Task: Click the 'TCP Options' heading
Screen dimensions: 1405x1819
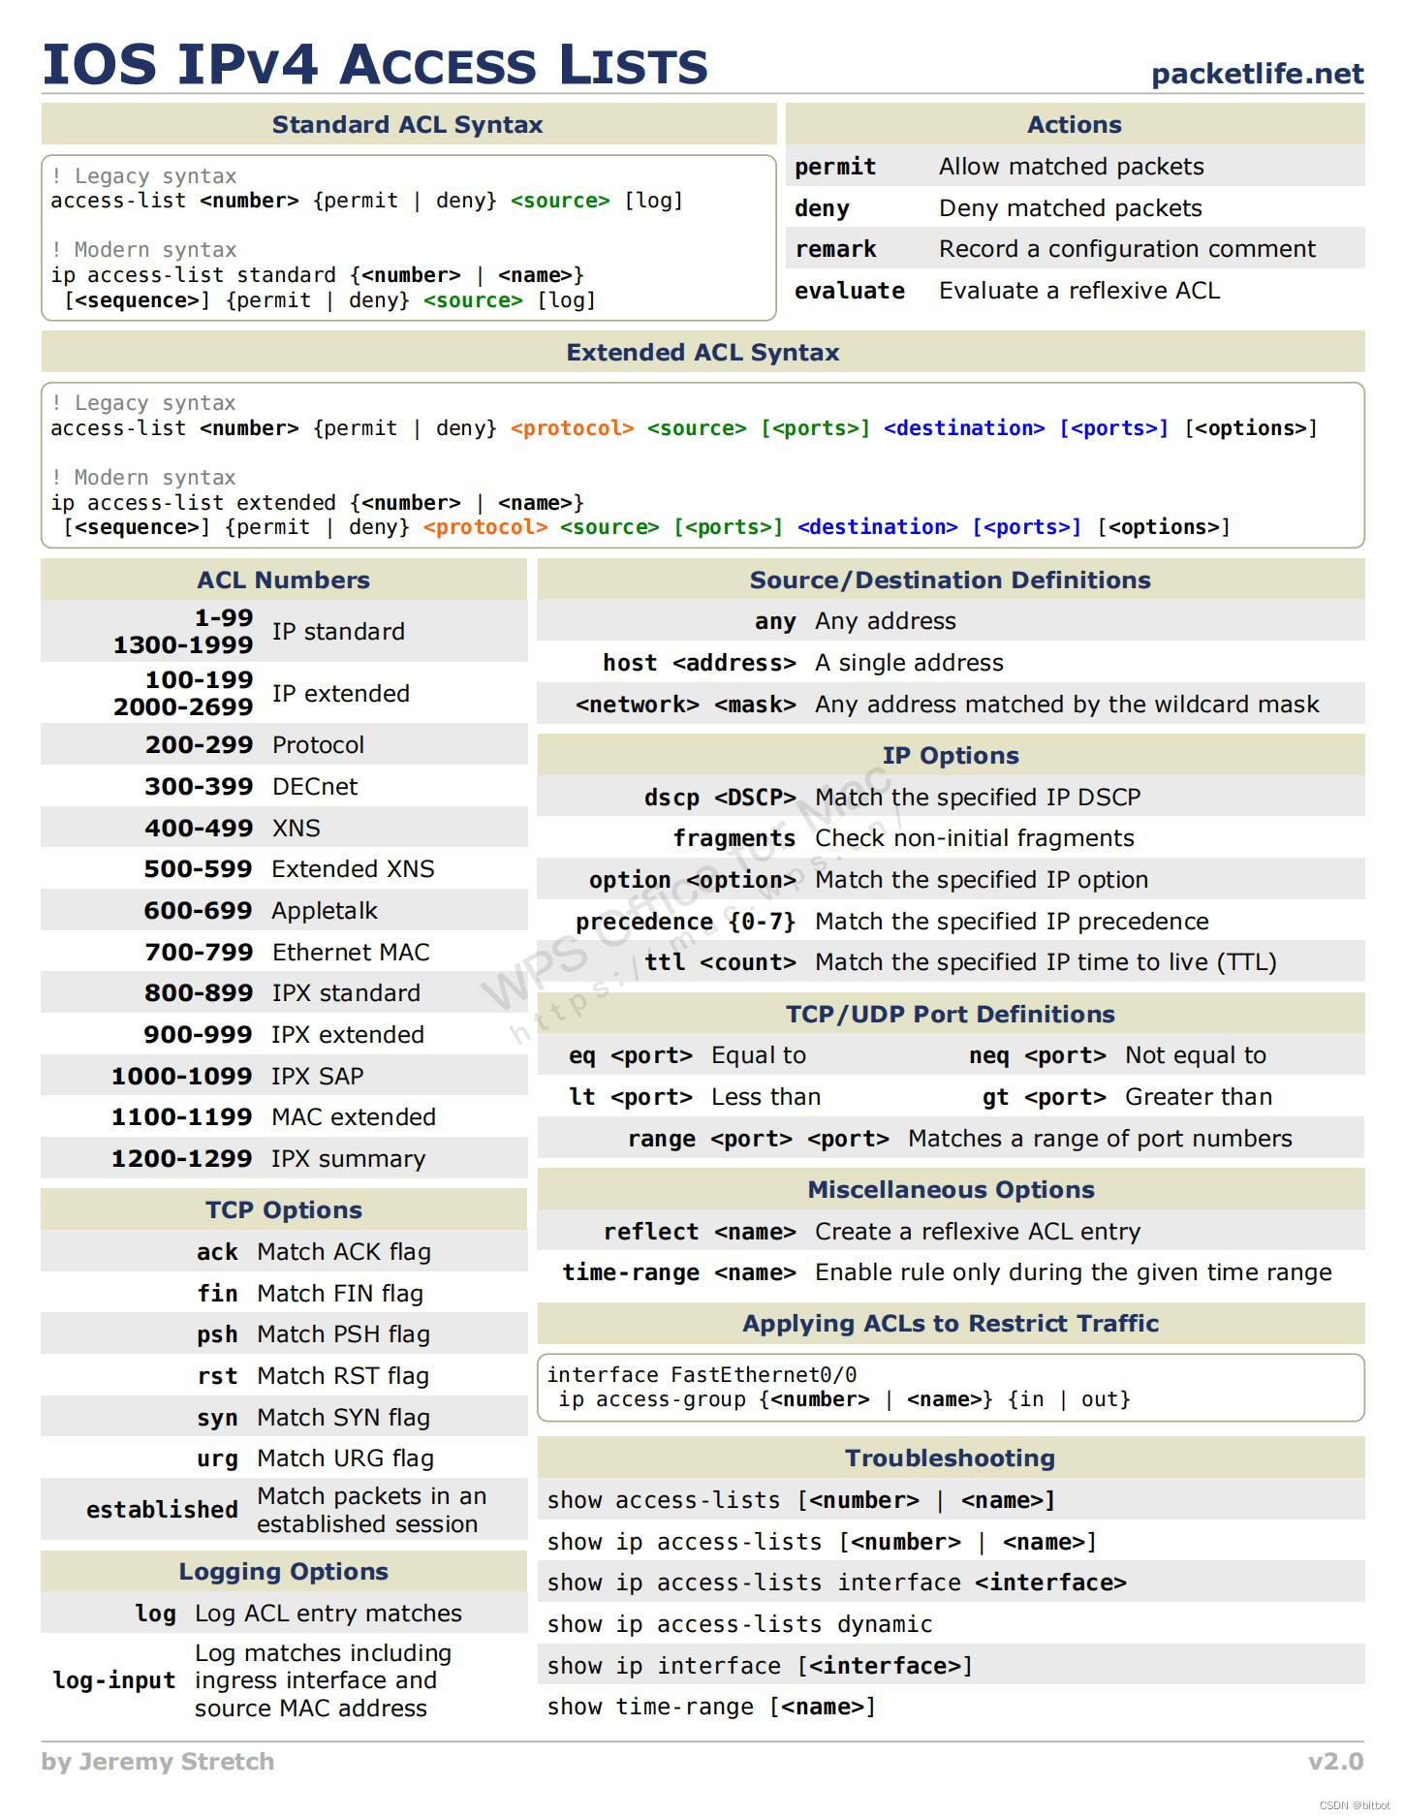Action: click(x=284, y=1209)
